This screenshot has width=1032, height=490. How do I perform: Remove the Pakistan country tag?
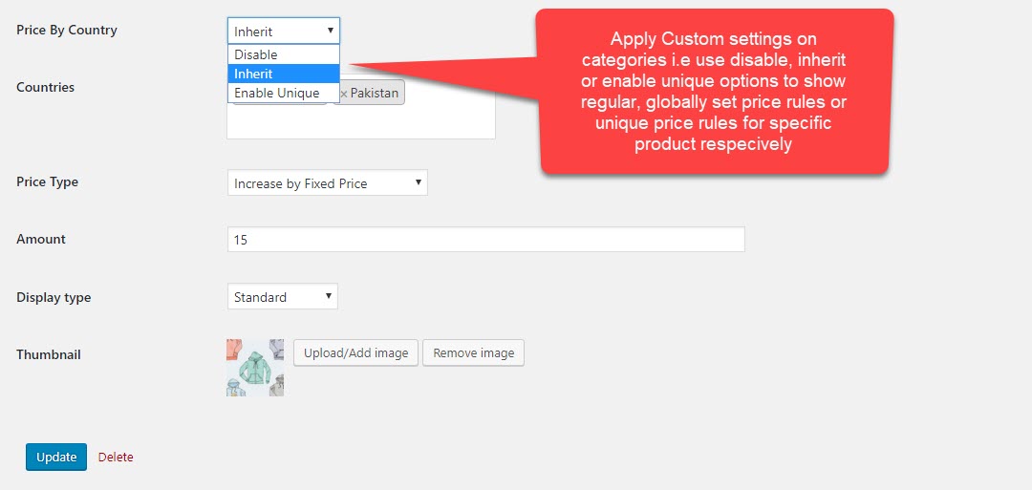point(344,94)
